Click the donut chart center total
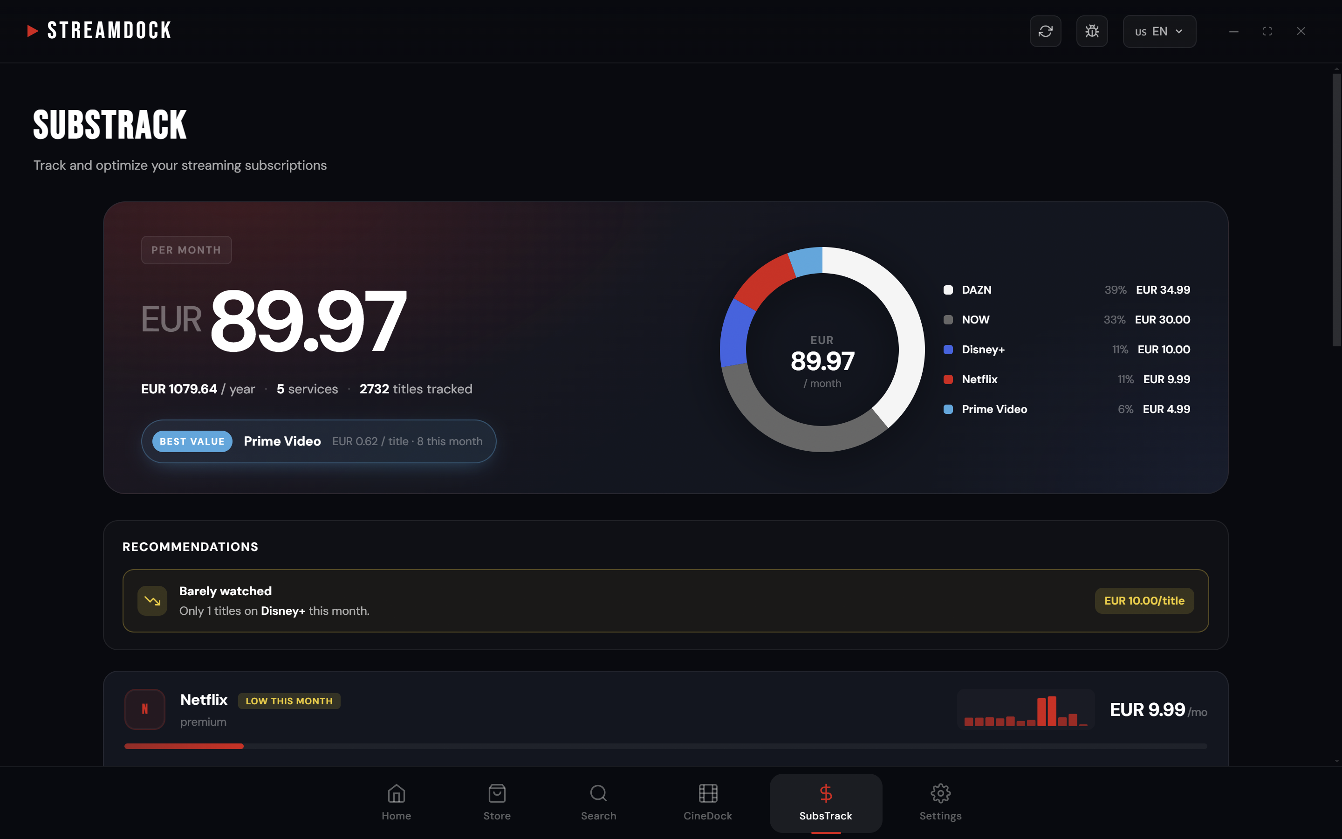Image resolution: width=1342 pixels, height=839 pixels. [x=822, y=361]
